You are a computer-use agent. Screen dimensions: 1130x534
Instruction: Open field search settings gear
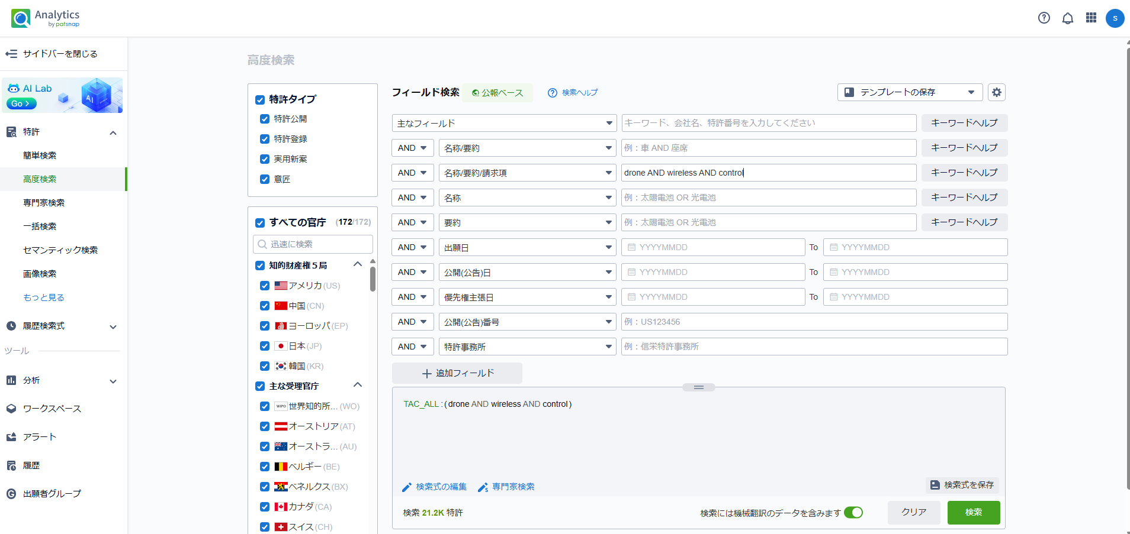click(x=997, y=92)
